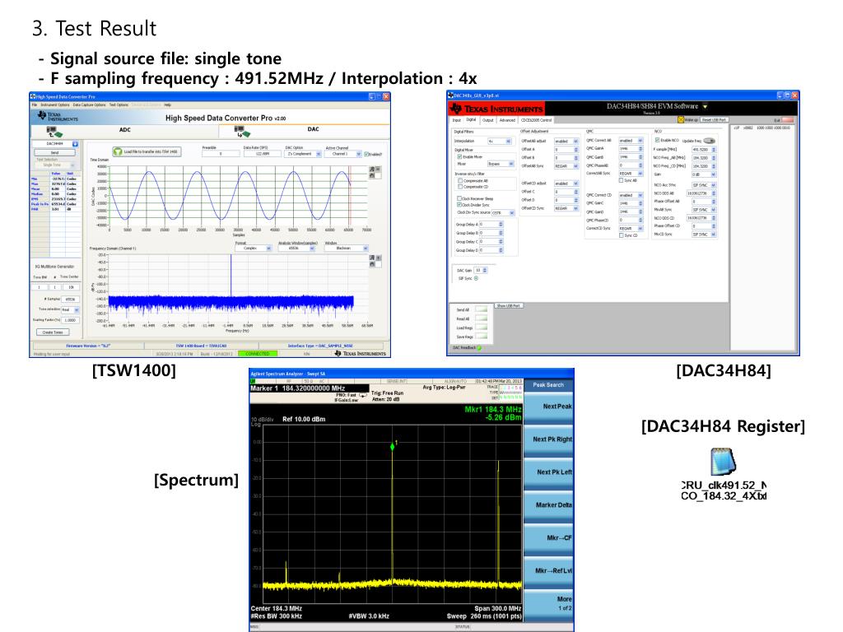This screenshot has height=632, width=843.
Task: Click the Send All button indicator
Action: [482, 310]
